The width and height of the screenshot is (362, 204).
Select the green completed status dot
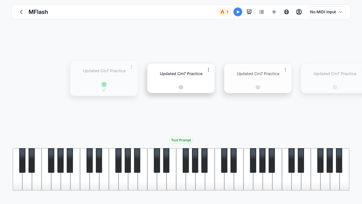point(104,84)
